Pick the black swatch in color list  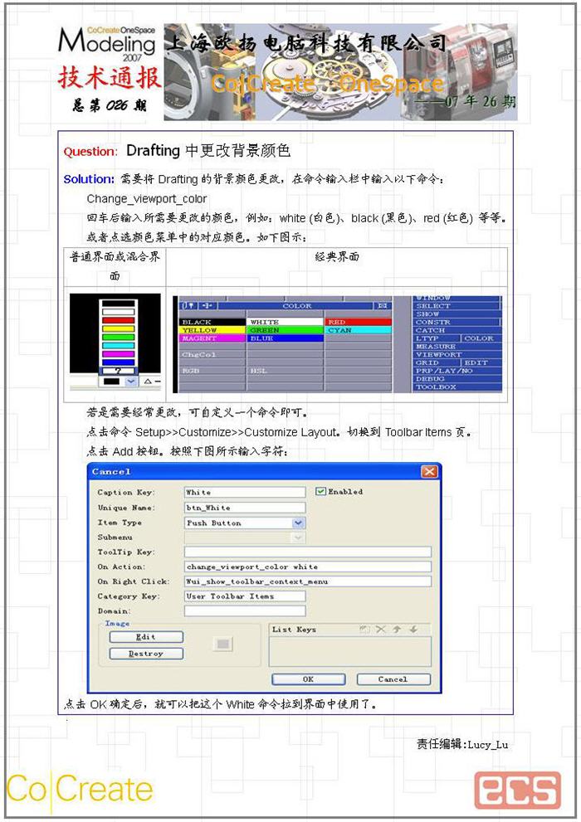[118, 303]
